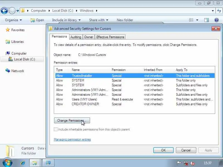Image resolution: width=223 pixels, height=167 pixels.
Task: Select Libraries in navigation pane
Action: coord(18,42)
